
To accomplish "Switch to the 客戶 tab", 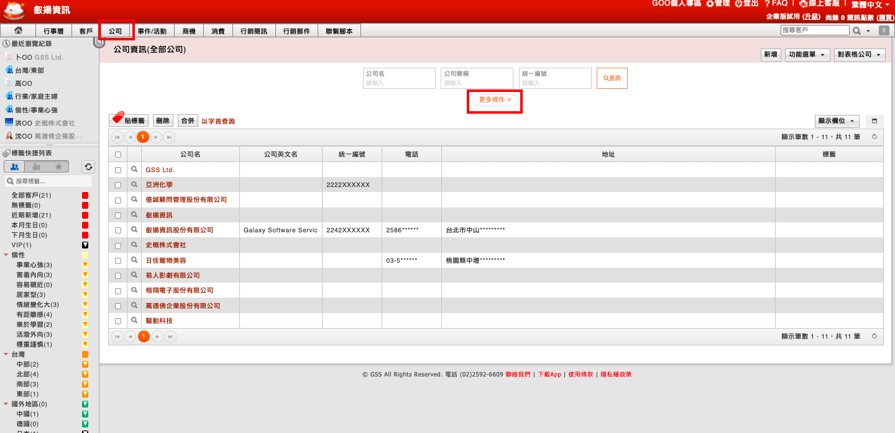I will click(86, 30).
